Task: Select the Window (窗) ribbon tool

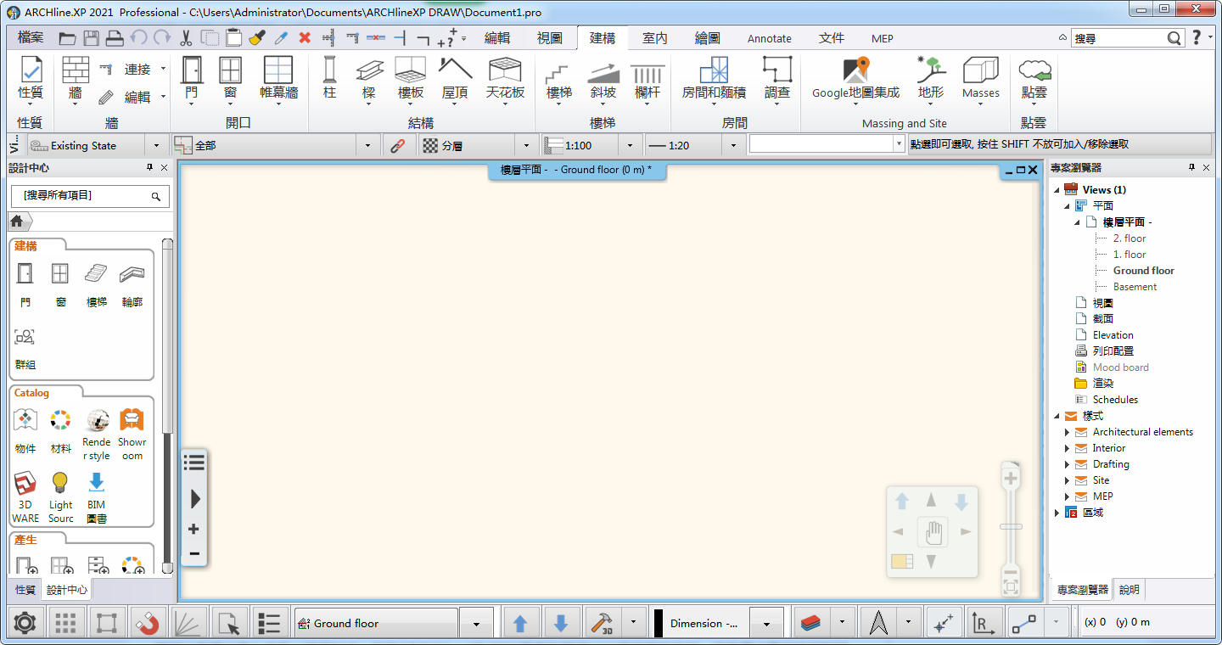Action: [x=230, y=81]
